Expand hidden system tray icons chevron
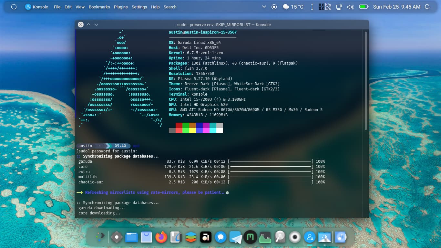The height and width of the screenshot is (248, 441). point(264,7)
